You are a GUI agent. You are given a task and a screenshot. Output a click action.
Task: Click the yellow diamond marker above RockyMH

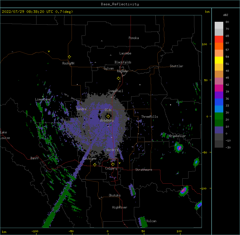[70, 57]
